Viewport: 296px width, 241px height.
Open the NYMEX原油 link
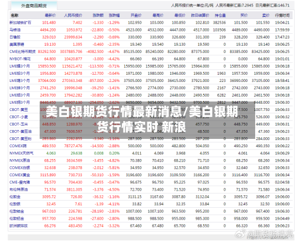[20, 160]
